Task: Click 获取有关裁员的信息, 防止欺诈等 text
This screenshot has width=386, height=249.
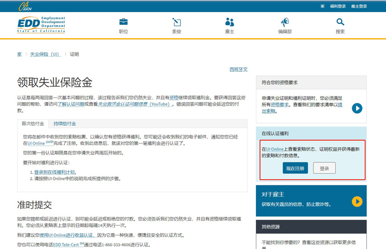Action: coord(296,204)
